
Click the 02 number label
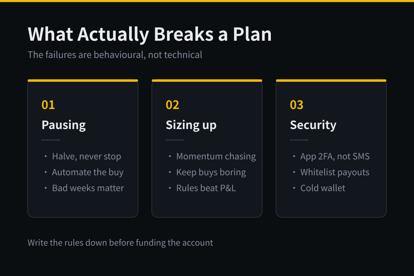click(x=172, y=105)
